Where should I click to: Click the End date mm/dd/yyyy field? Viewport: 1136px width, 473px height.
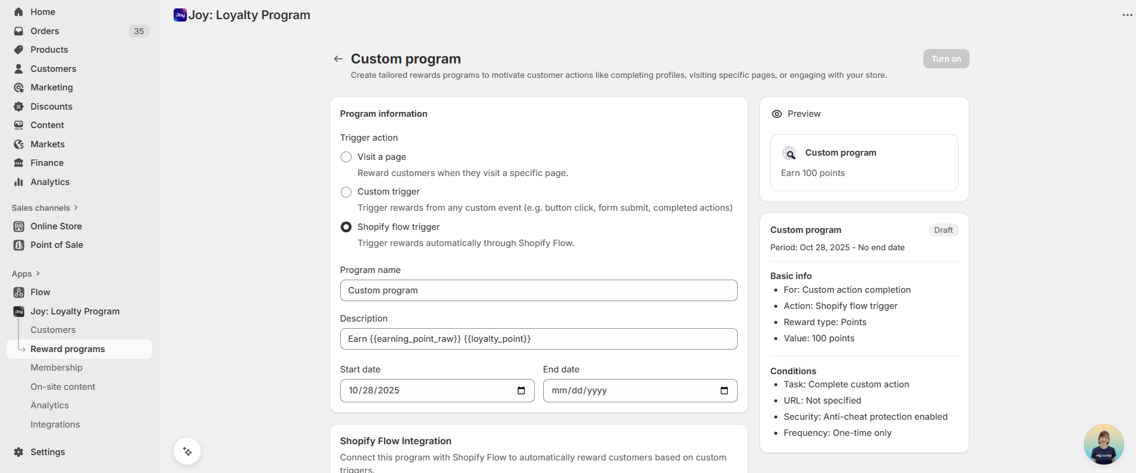(x=640, y=390)
